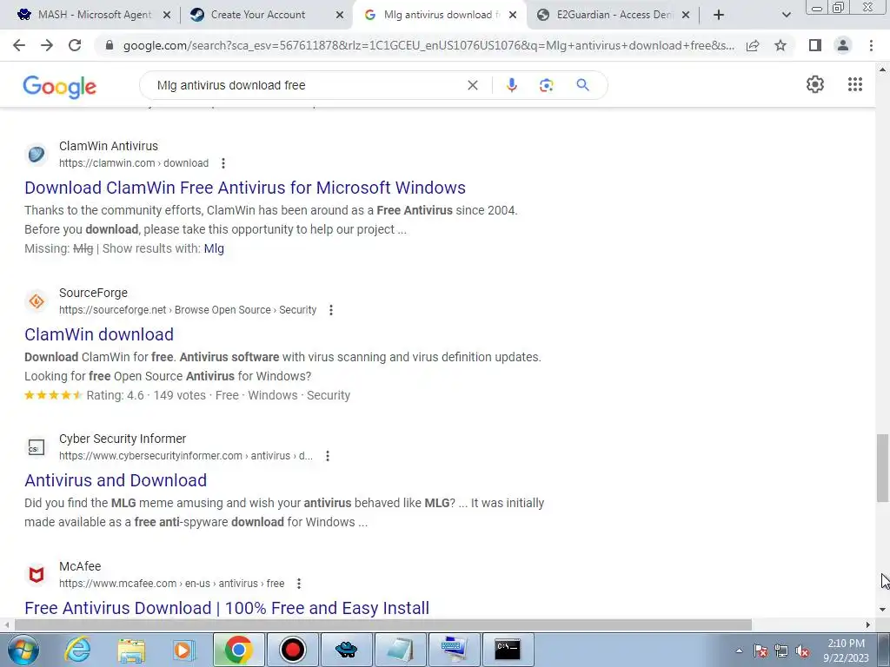Open the share this page icon
Screen dimensions: 890x667
pos(753,45)
